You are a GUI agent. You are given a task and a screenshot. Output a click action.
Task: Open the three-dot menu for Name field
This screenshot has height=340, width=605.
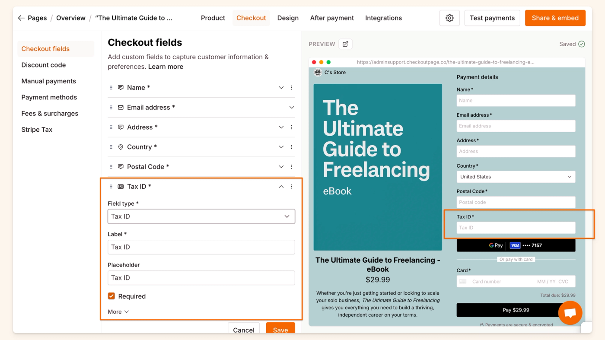[x=291, y=88]
